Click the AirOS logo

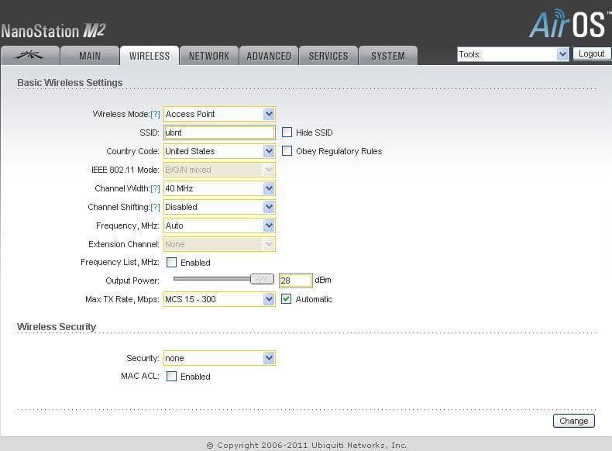569,23
